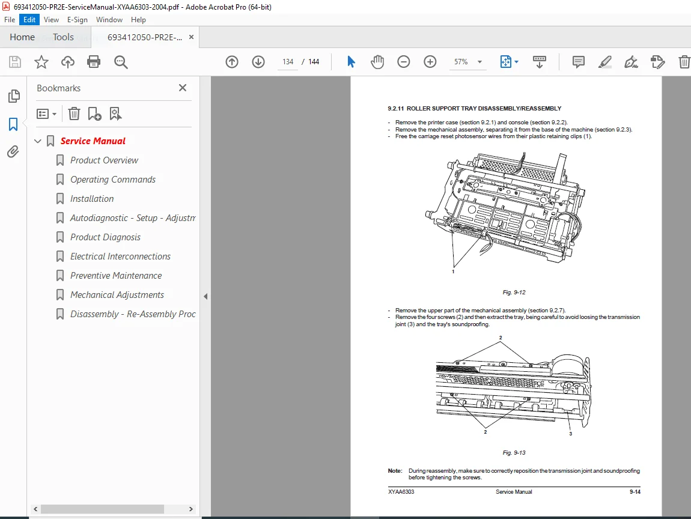Close the Bookmarks panel

click(x=183, y=88)
